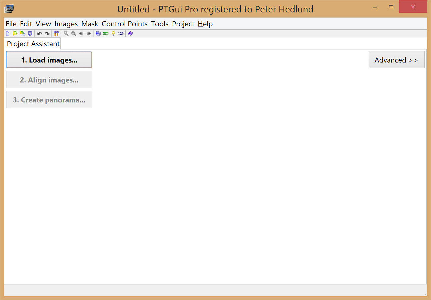Open the Edit menu
The height and width of the screenshot is (300, 431).
(26, 24)
